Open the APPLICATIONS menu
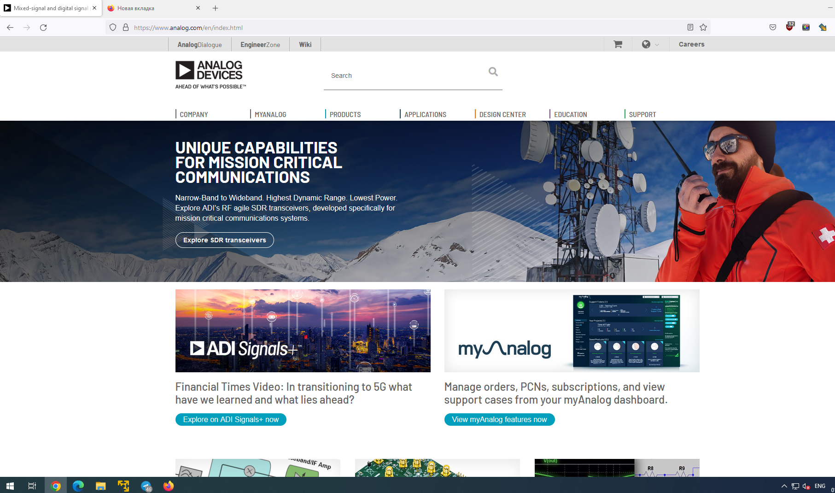Image resolution: width=835 pixels, height=493 pixels. pos(425,114)
